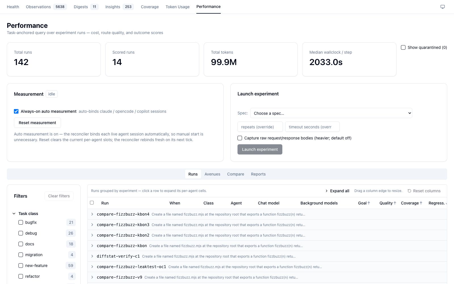Toggle Show quarantined checkbox
The height and width of the screenshot is (284, 454).
tap(403, 47)
